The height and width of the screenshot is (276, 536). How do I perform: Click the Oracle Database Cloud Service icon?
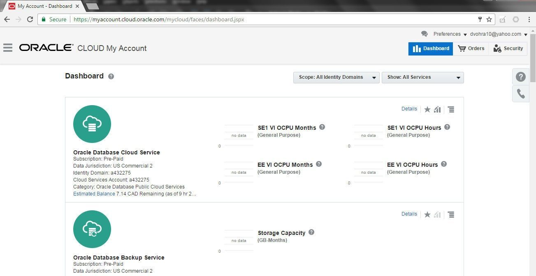pyautogui.click(x=92, y=124)
